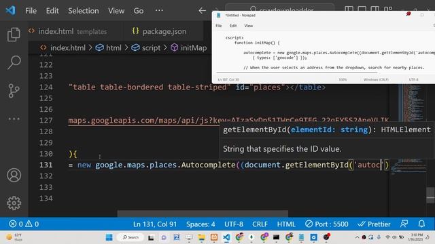Click the Port : 5500 Live Server item
This screenshot has height=244, width=435.
326,224
